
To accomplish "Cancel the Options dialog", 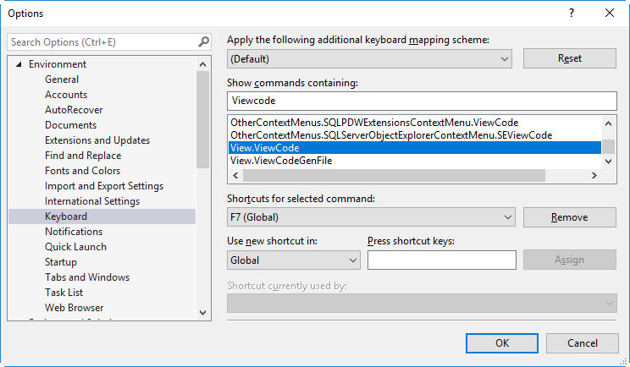I will (582, 342).
